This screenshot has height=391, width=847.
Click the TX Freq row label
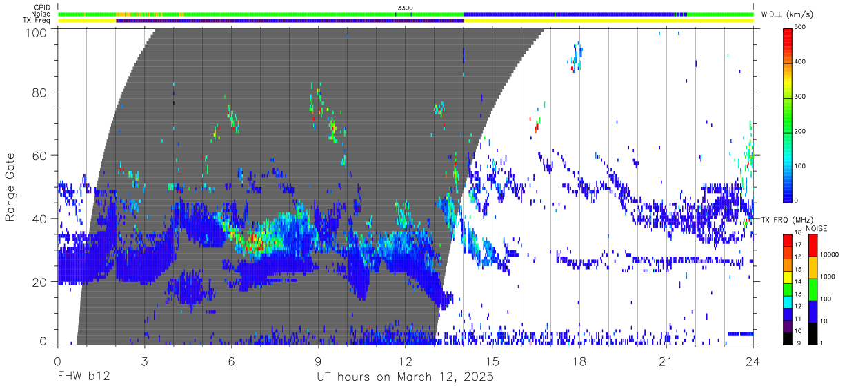pyautogui.click(x=37, y=20)
